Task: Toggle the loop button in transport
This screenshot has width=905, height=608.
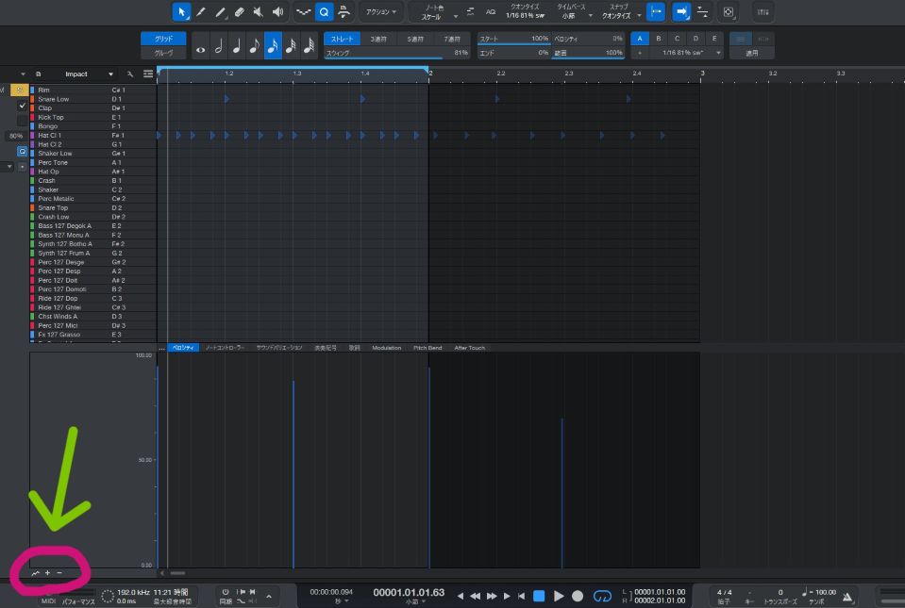Action: coord(601,596)
